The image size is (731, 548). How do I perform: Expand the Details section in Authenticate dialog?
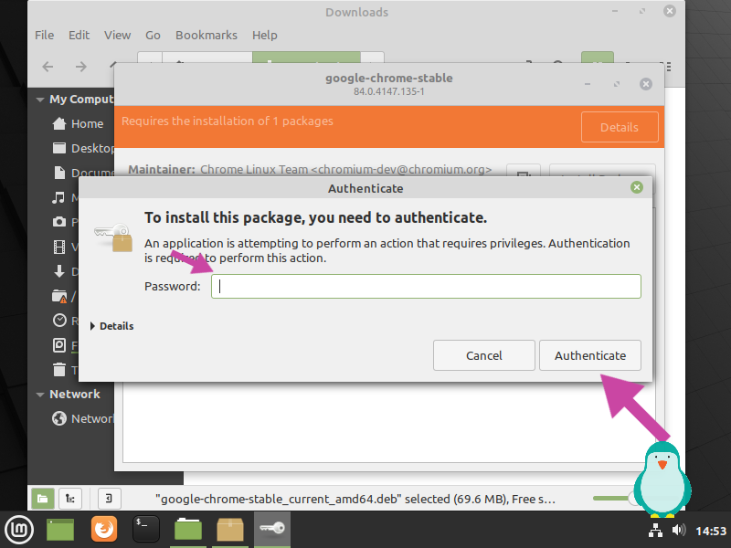click(x=111, y=326)
